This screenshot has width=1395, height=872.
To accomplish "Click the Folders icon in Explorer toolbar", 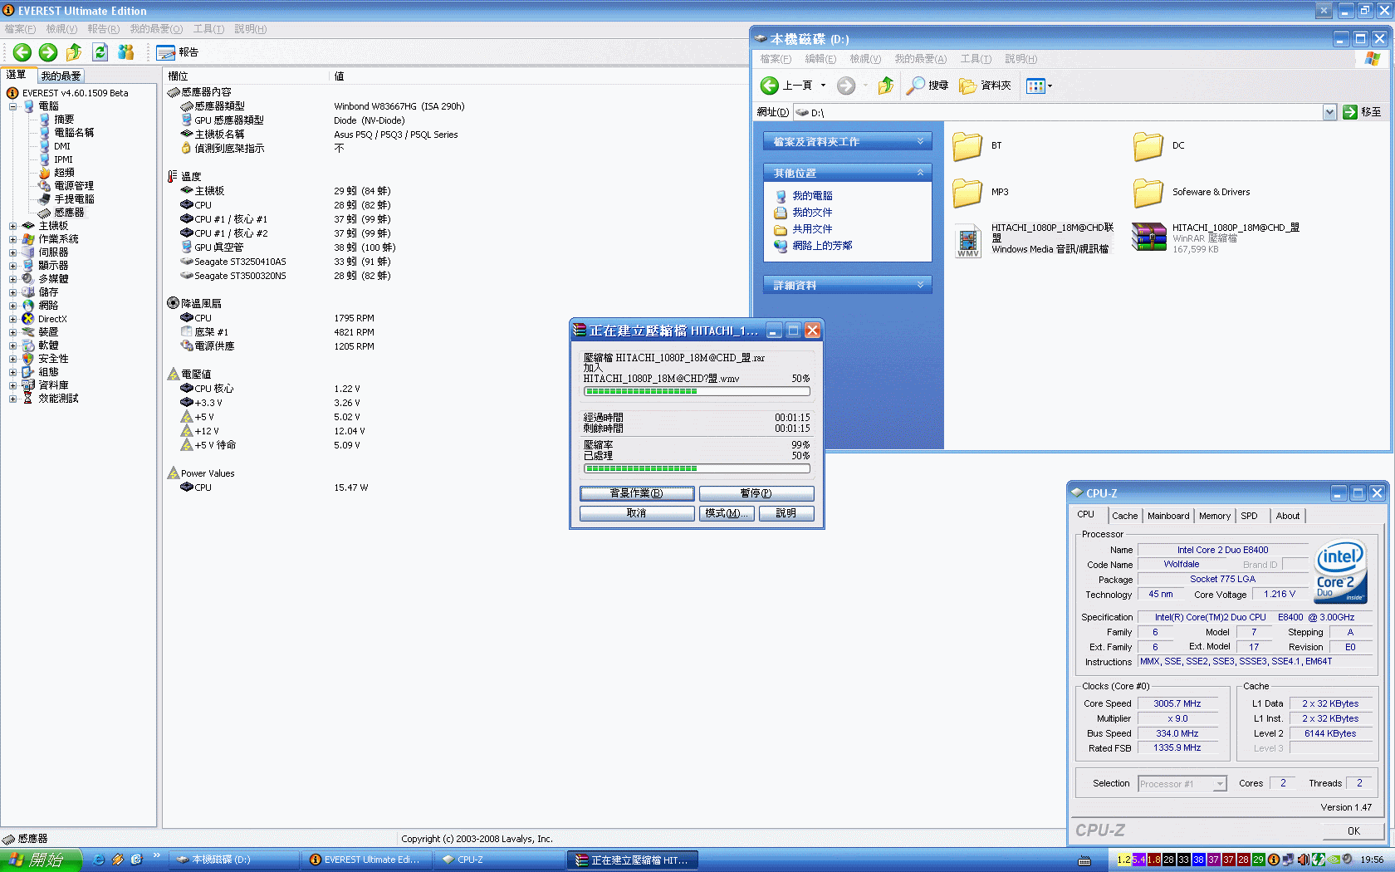I will (x=985, y=86).
